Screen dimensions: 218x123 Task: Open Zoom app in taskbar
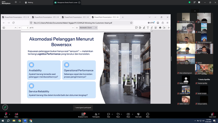click(25, 121)
